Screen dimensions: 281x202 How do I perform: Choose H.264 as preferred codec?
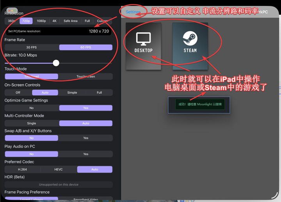22,169
